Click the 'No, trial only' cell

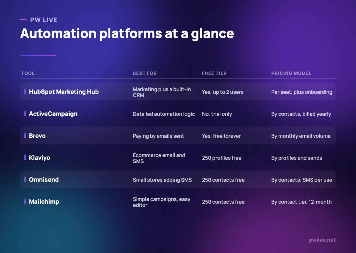(x=217, y=114)
